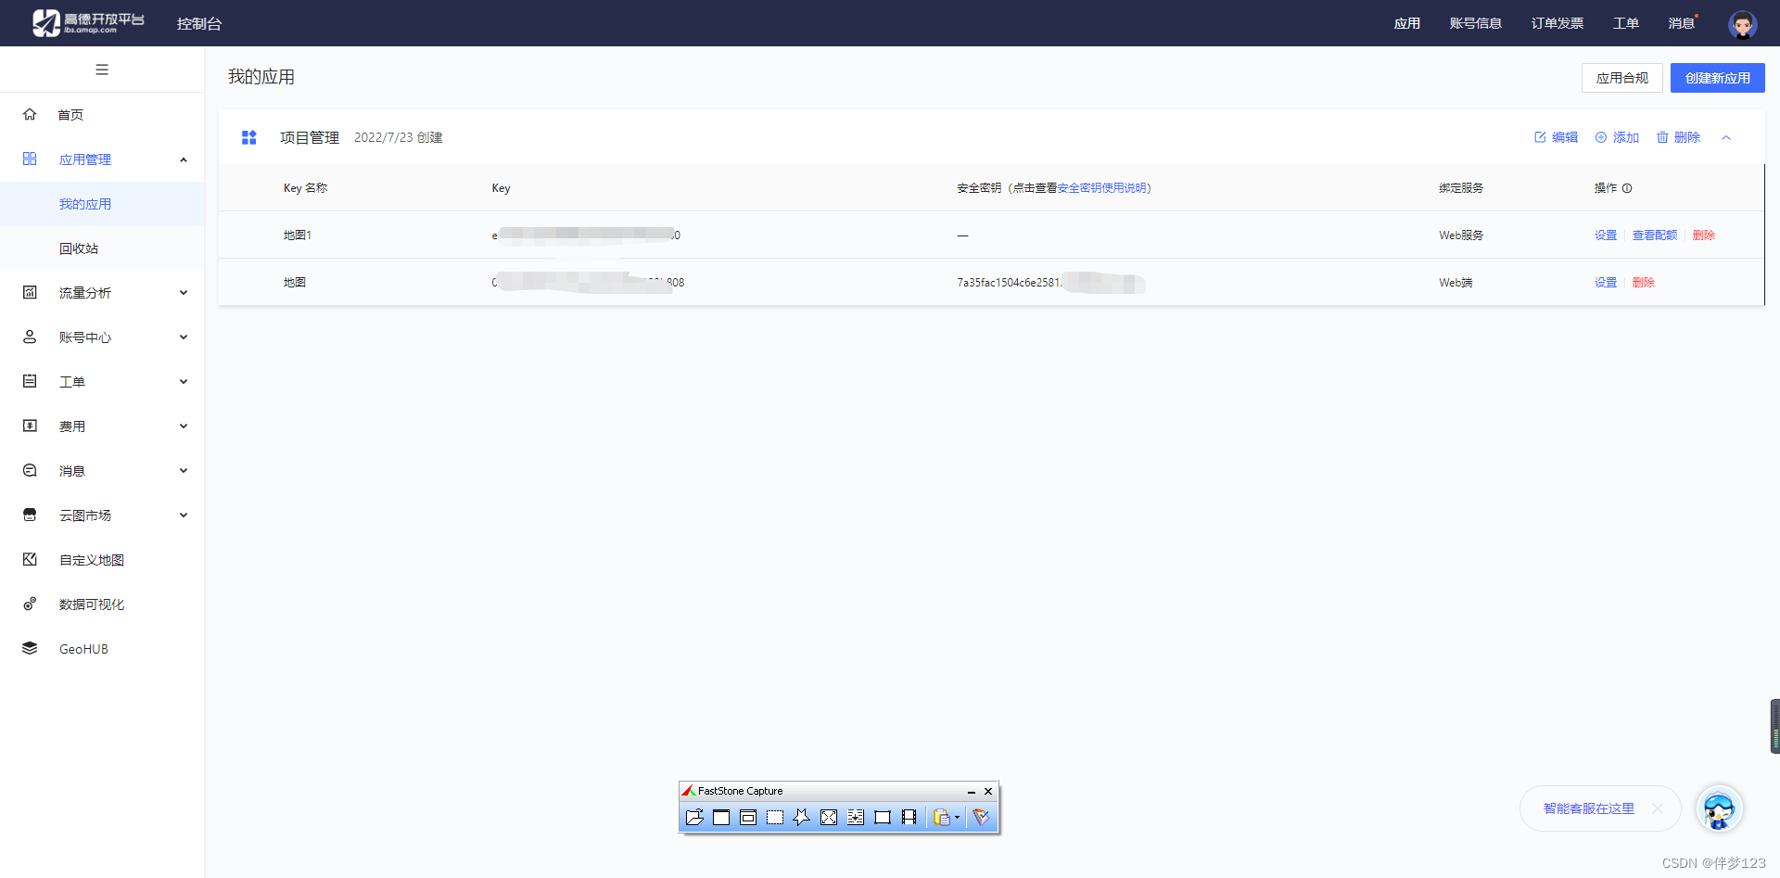This screenshot has height=878, width=1780.
Task: Click the 账号中心 person icon
Action: click(30, 337)
